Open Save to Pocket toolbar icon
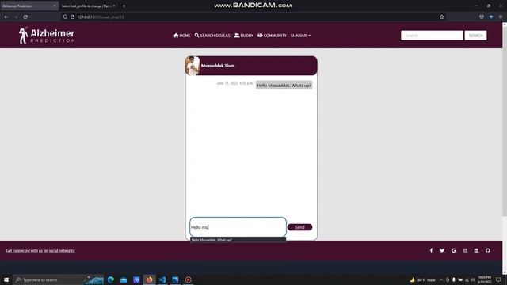The height and width of the screenshot is (285, 507). (482, 17)
